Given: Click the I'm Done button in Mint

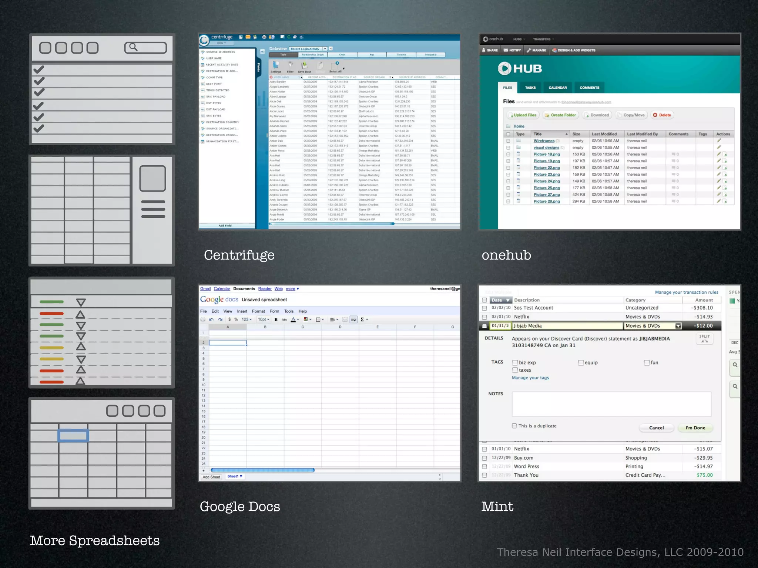Looking at the screenshot, I should pos(695,428).
